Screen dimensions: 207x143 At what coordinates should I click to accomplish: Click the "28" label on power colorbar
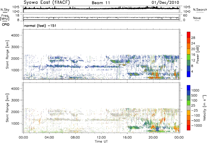coord(193,38)
